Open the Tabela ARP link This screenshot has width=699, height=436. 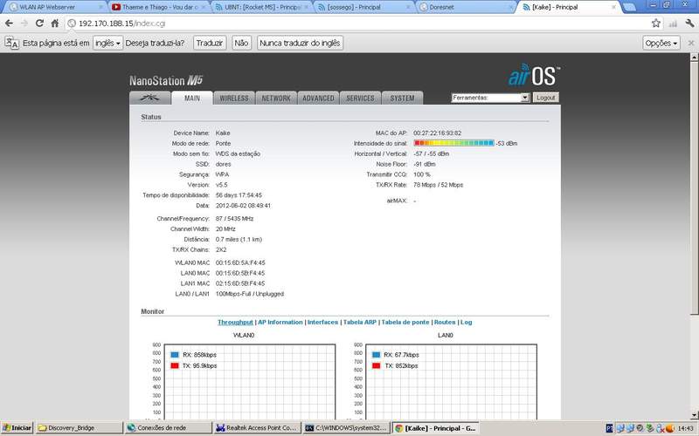coord(360,322)
